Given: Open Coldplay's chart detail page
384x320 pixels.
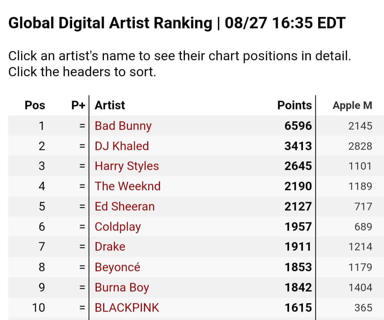Looking at the screenshot, I should [118, 227].
